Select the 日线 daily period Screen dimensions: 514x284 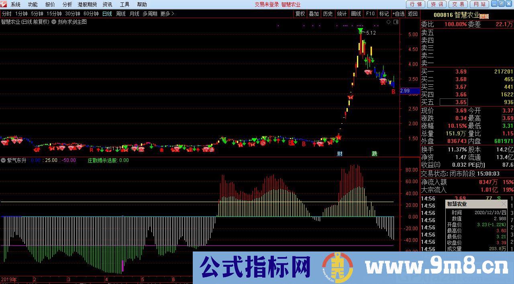click(107, 14)
